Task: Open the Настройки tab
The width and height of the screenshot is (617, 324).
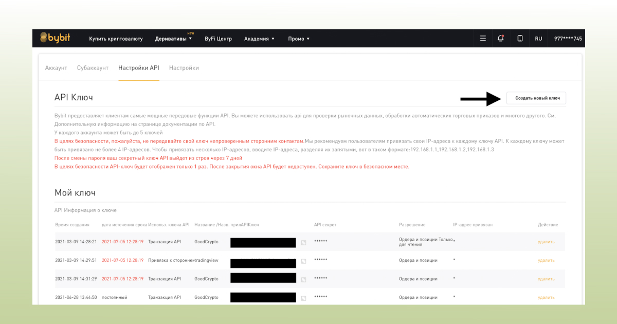Action: (184, 68)
